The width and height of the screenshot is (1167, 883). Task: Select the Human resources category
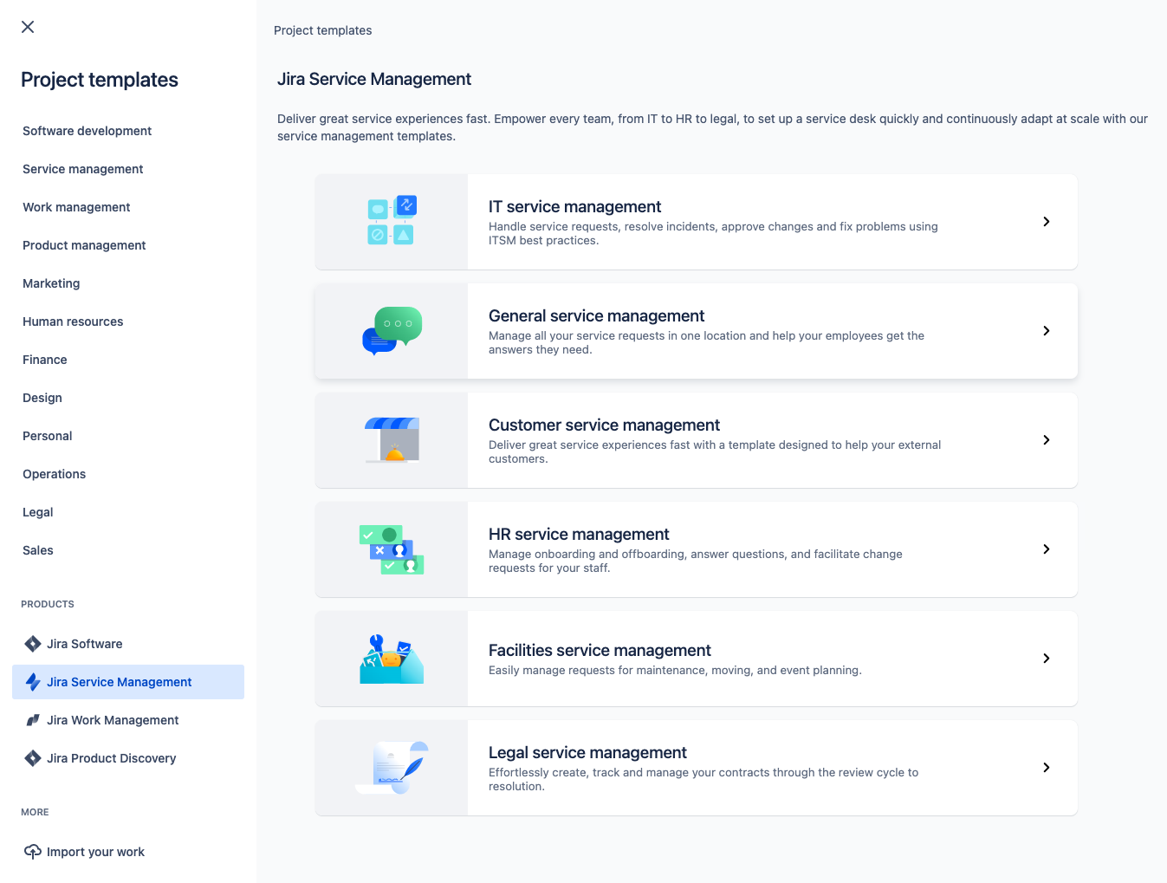coord(73,321)
